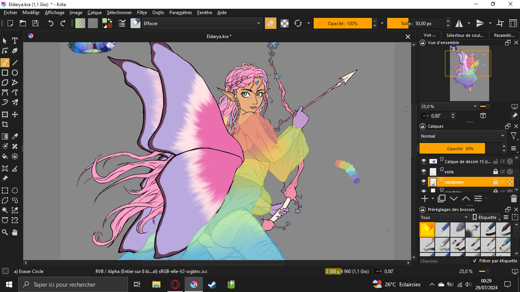Move layer down with the chevron button

[x=454, y=198]
